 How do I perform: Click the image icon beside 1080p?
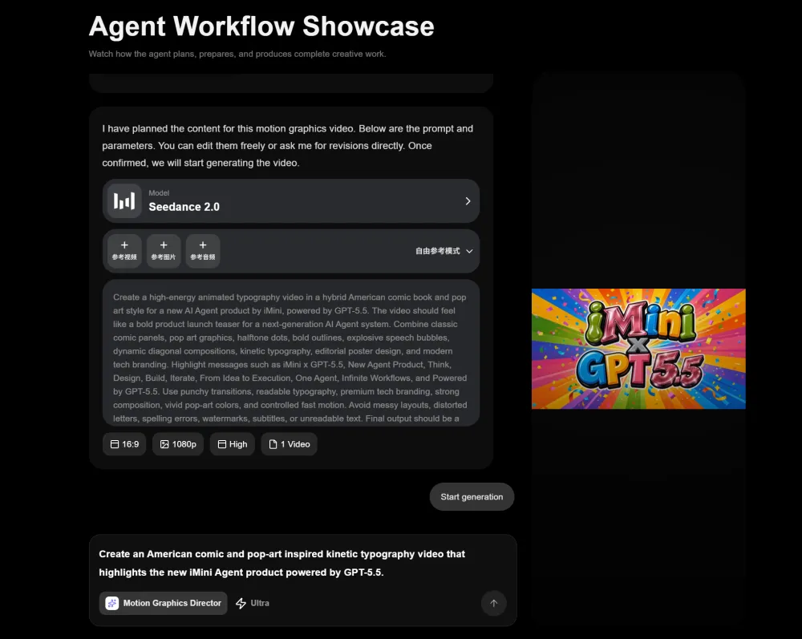(164, 444)
